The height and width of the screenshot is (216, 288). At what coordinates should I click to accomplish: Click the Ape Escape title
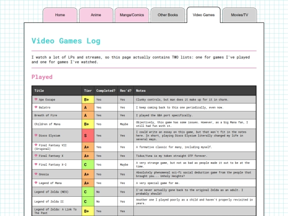47,100
